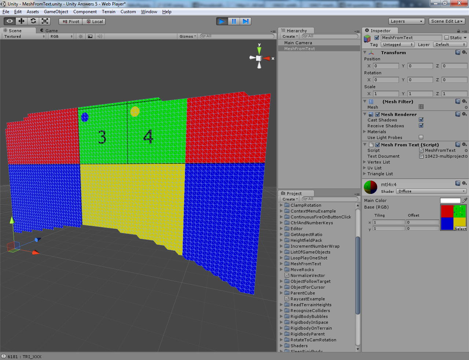This screenshot has width=469, height=360.
Task: Open the Layers dropdown
Action: tap(406, 21)
